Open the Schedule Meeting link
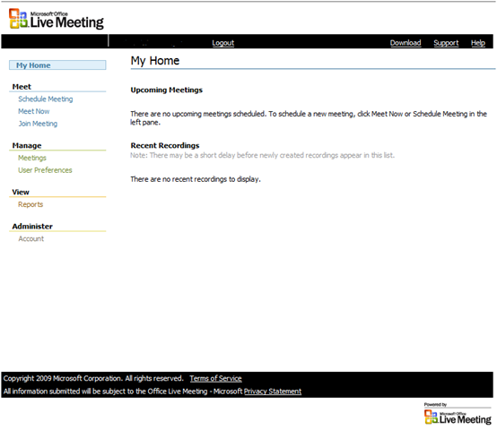The width and height of the screenshot is (497, 430). click(46, 99)
